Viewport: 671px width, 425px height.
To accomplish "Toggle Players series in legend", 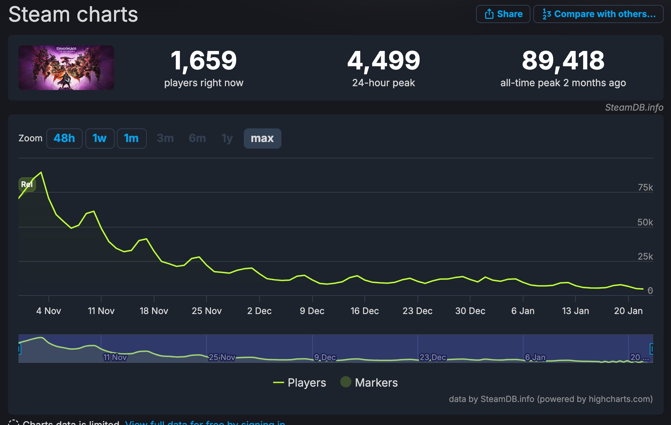I will coord(300,382).
